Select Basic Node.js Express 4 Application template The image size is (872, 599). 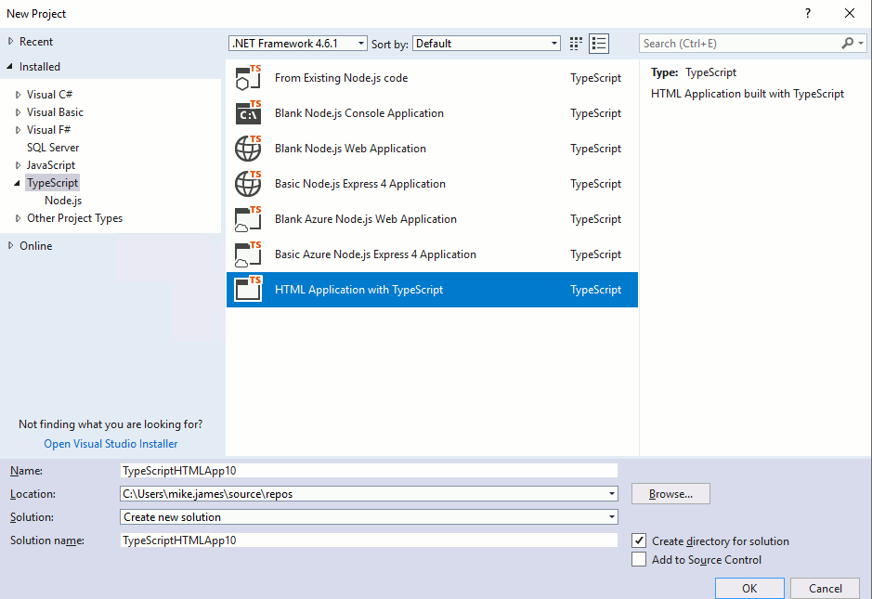coord(432,184)
